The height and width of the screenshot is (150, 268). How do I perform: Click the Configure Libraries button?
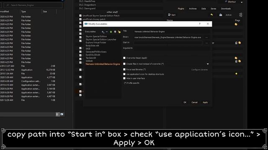pos(199,70)
